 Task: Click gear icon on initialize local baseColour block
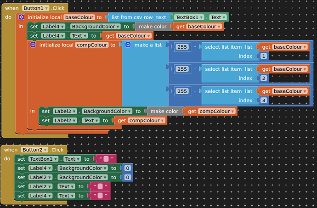[22, 17]
